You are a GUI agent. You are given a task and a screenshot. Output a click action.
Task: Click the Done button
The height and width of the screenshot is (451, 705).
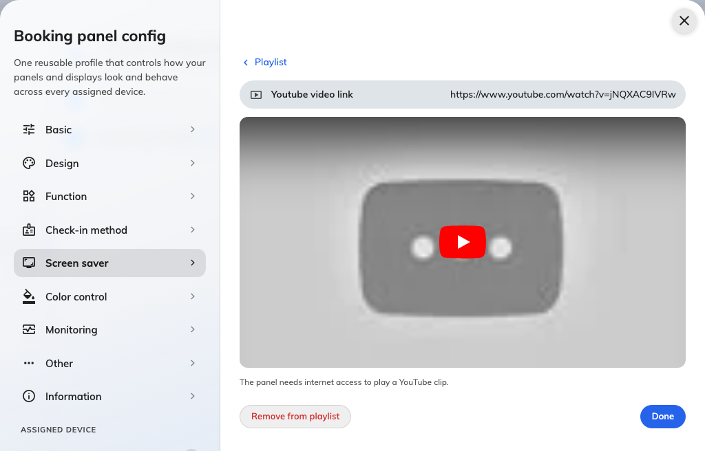pyautogui.click(x=663, y=417)
